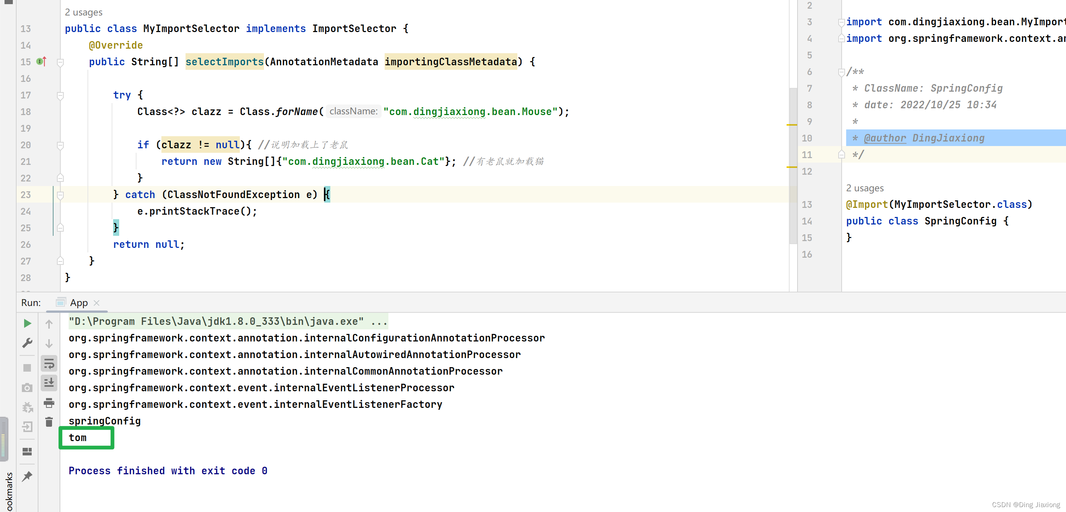Click the 2 usages hint above SpringConfig
This screenshot has width=1066, height=512.
tap(865, 188)
